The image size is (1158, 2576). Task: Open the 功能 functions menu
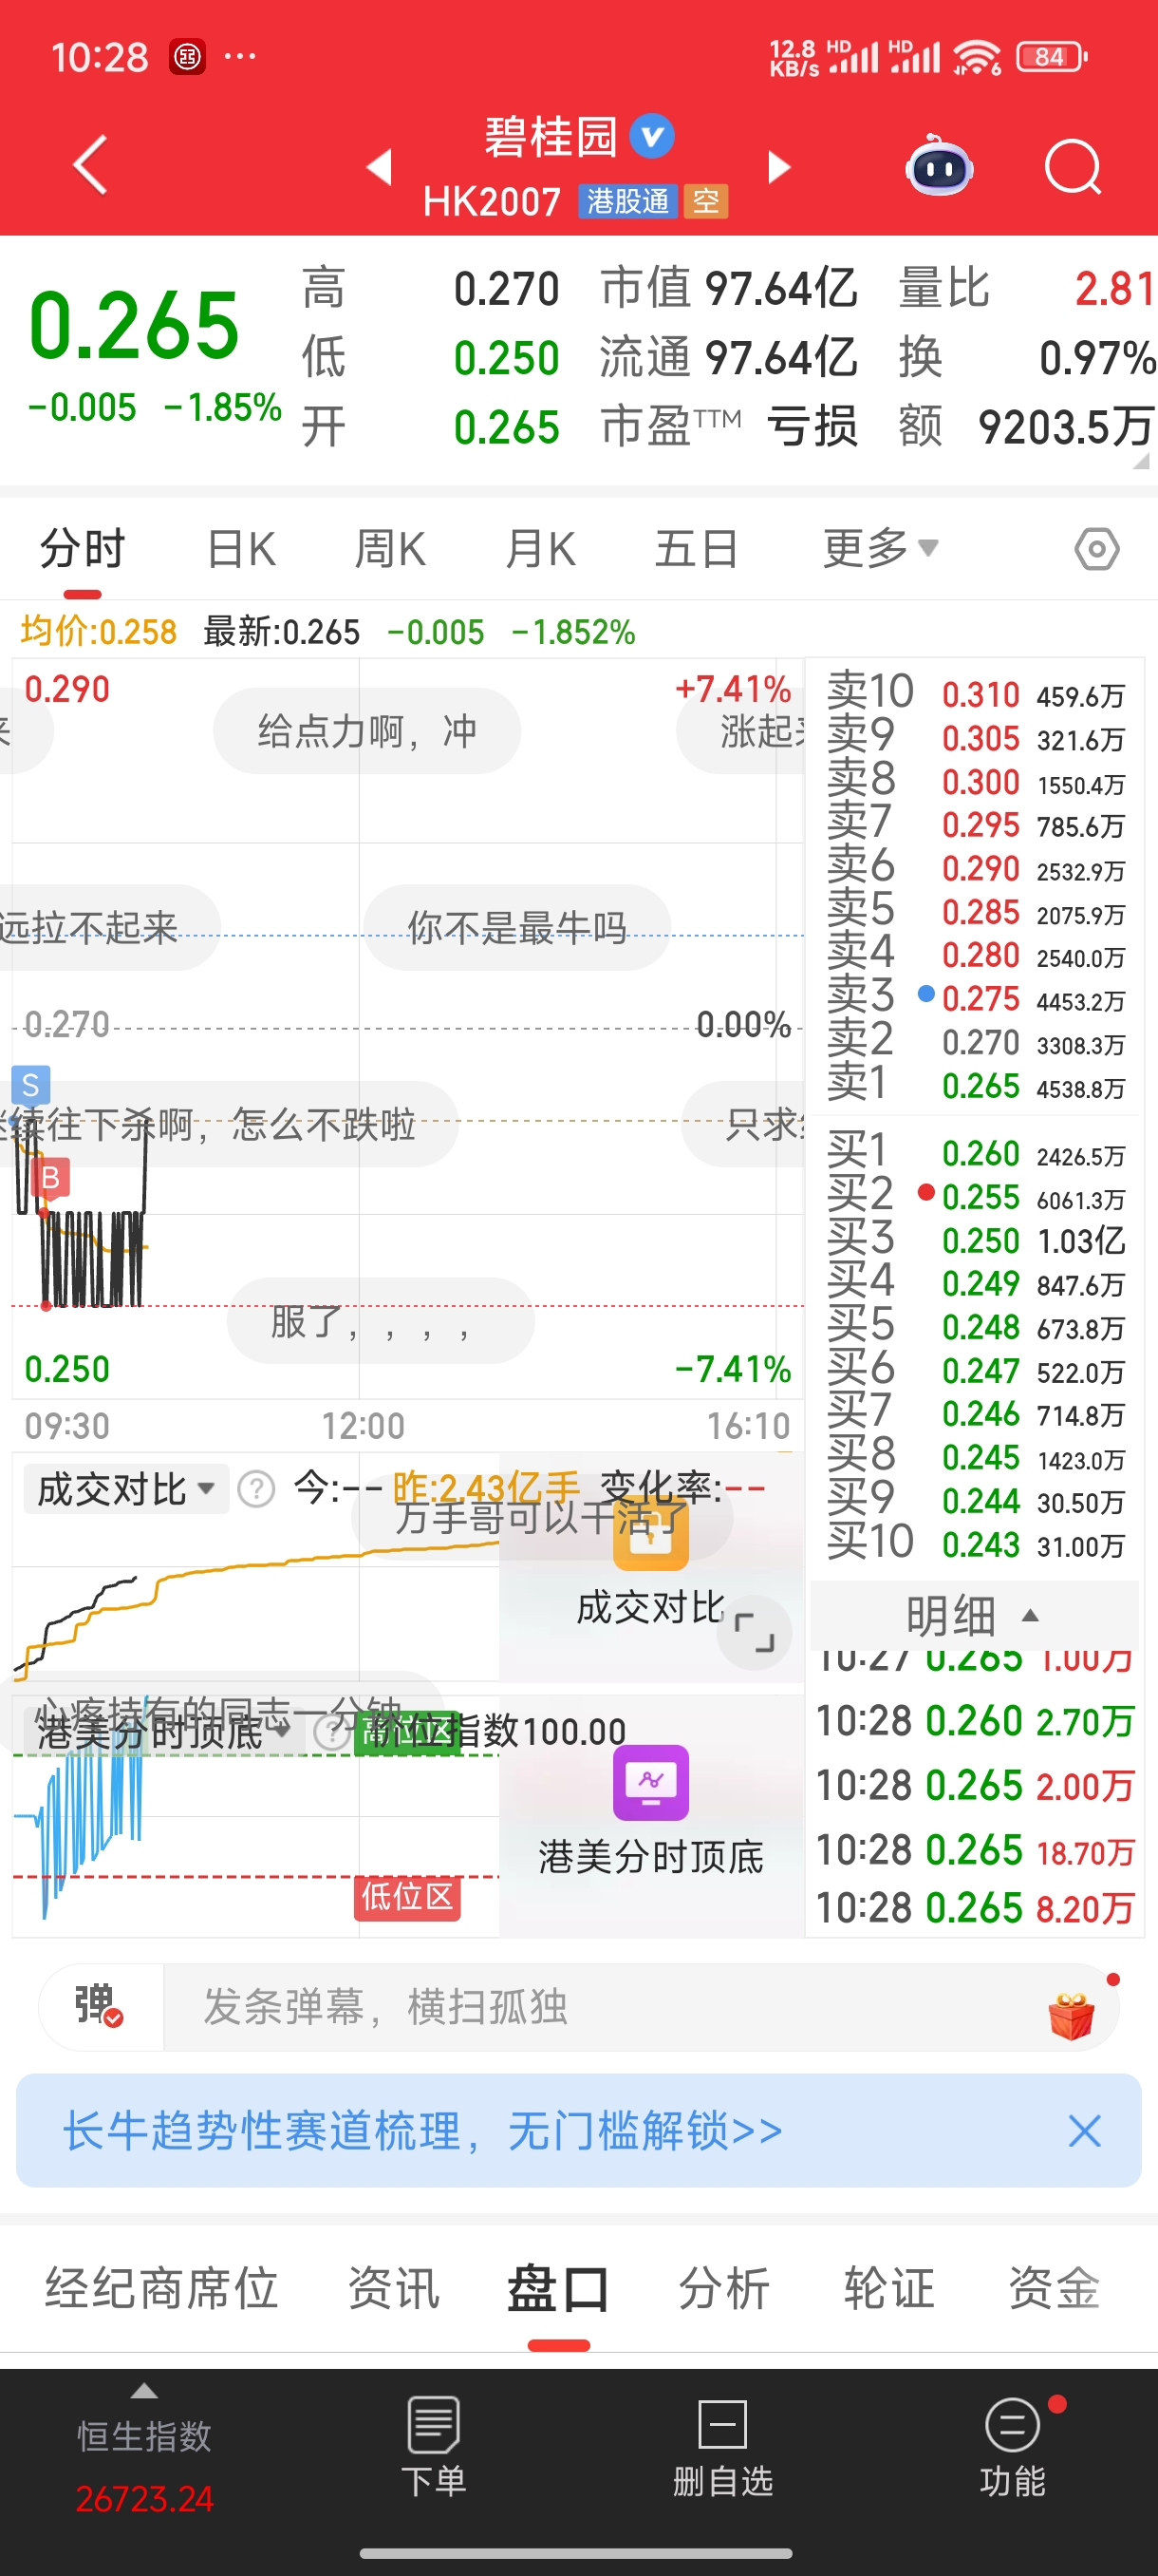point(1013,2449)
